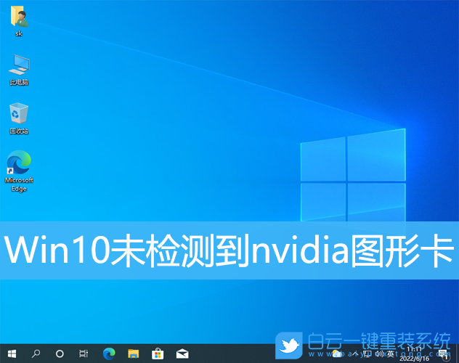Image resolution: width=459 pixels, height=363 pixels.
Task: Expand hidden system tray icons arrow
Action: point(355,354)
